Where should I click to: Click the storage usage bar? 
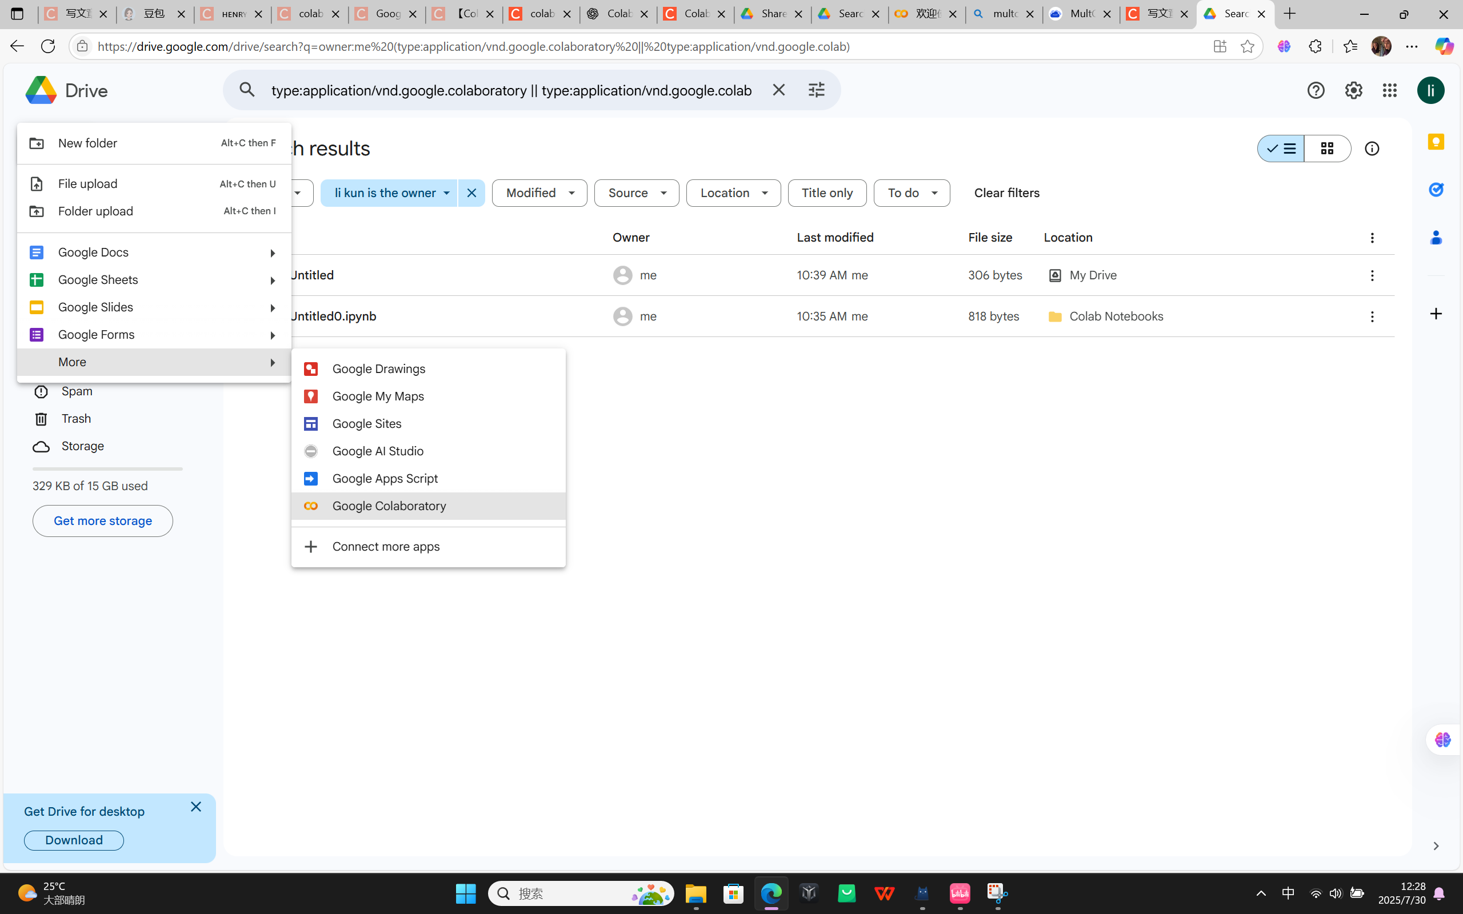[x=107, y=469]
